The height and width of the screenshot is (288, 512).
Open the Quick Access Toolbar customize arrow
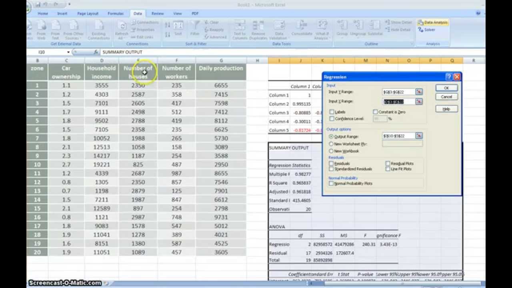click(69, 4)
